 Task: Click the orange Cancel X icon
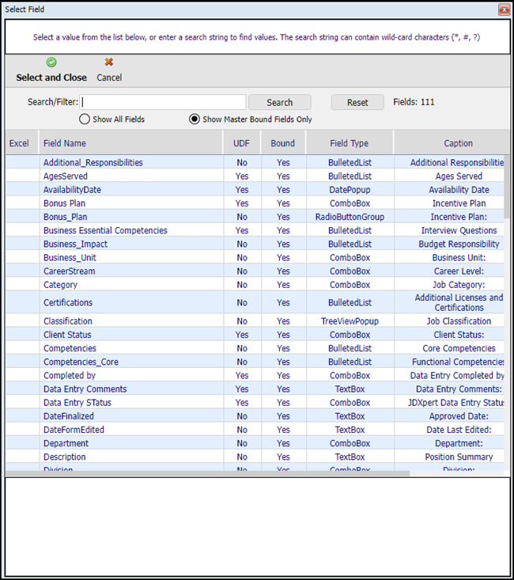point(108,63)
